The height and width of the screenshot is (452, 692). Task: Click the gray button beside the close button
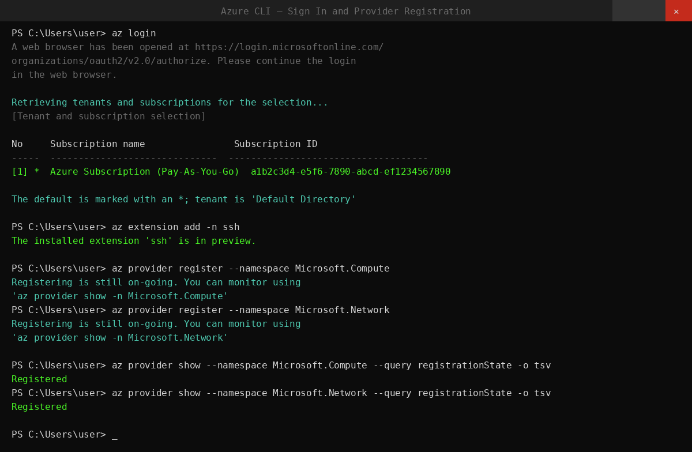pyautogui.click(x=638, y=11)
